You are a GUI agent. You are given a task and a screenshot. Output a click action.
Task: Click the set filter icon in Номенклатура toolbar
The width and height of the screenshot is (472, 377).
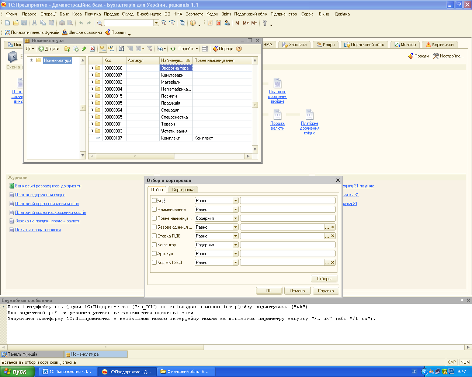click(122, 49)
